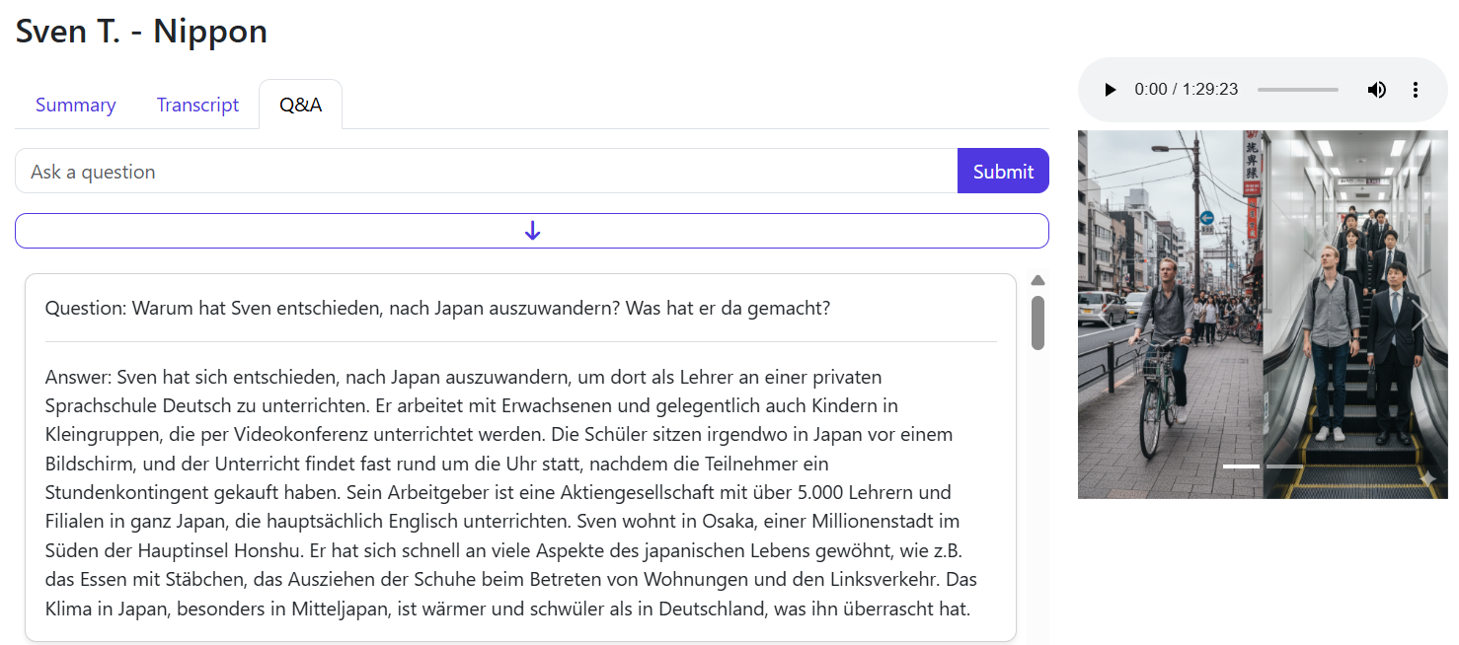Show the next carousel image
Viewport: 1459px width, 645px height.
[1422, 316]
